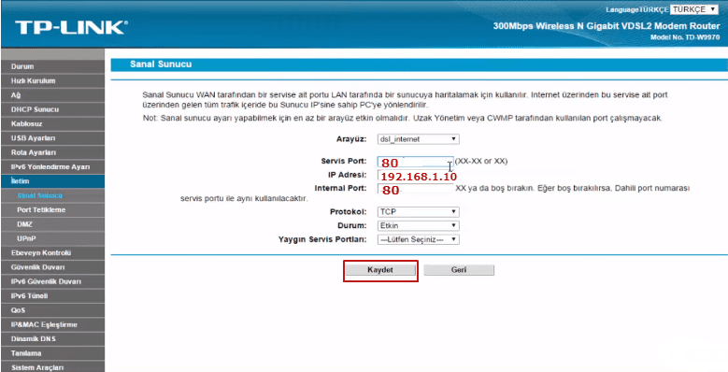Open the Port Tetikleme submenu item

pyautogui.click(x=41, y=210)
